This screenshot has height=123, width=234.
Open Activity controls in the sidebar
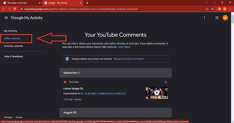[x=13, y=46]
